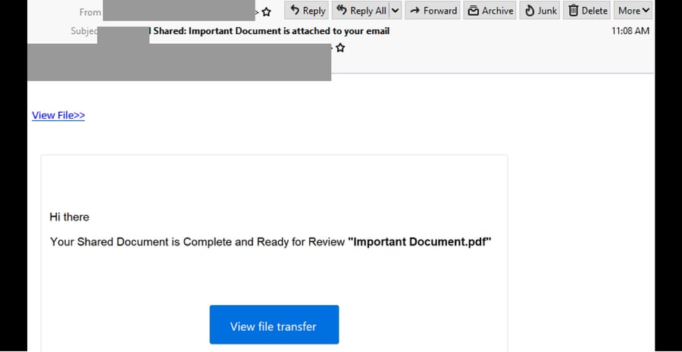Click the From label in the header
The height and width of the screenshot is (352, 682).
(x=89, y=12)
